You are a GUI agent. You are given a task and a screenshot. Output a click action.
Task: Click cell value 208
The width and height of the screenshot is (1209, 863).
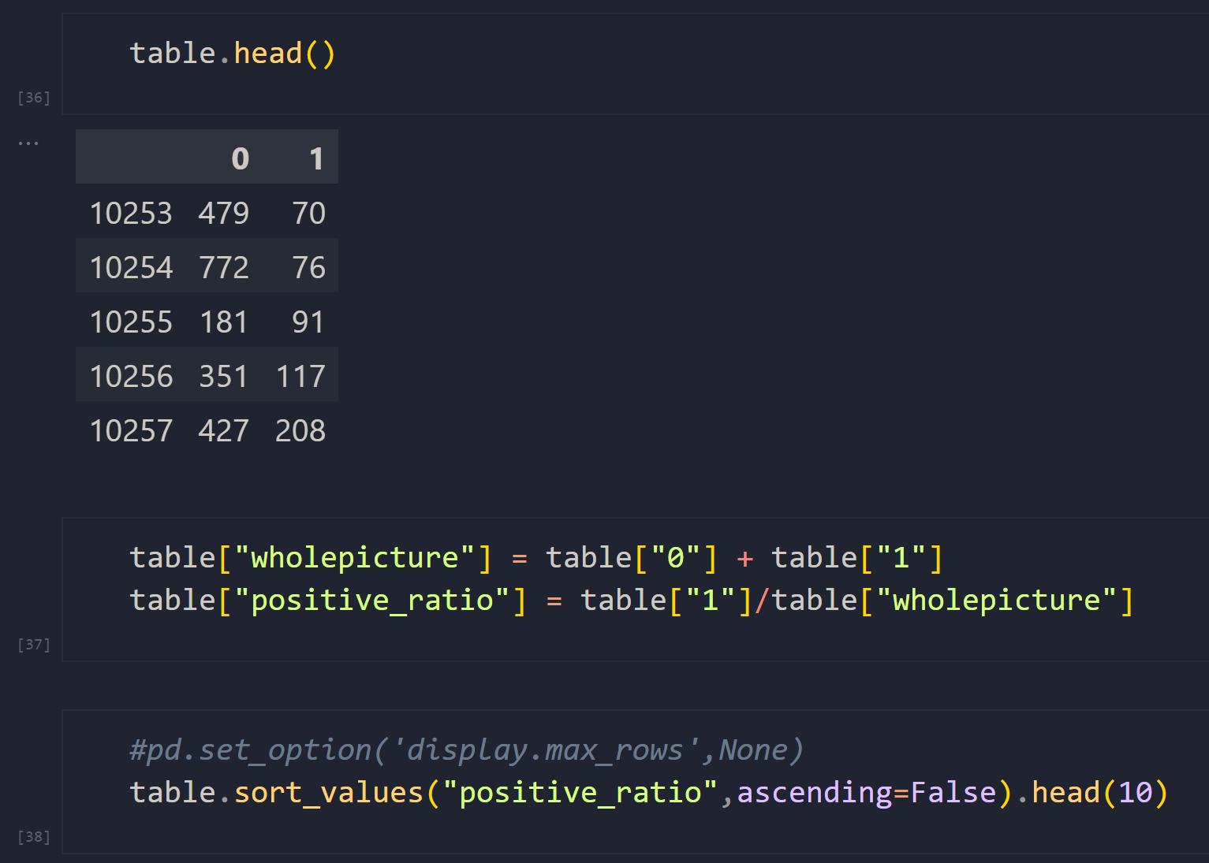[x=300, y=431]
